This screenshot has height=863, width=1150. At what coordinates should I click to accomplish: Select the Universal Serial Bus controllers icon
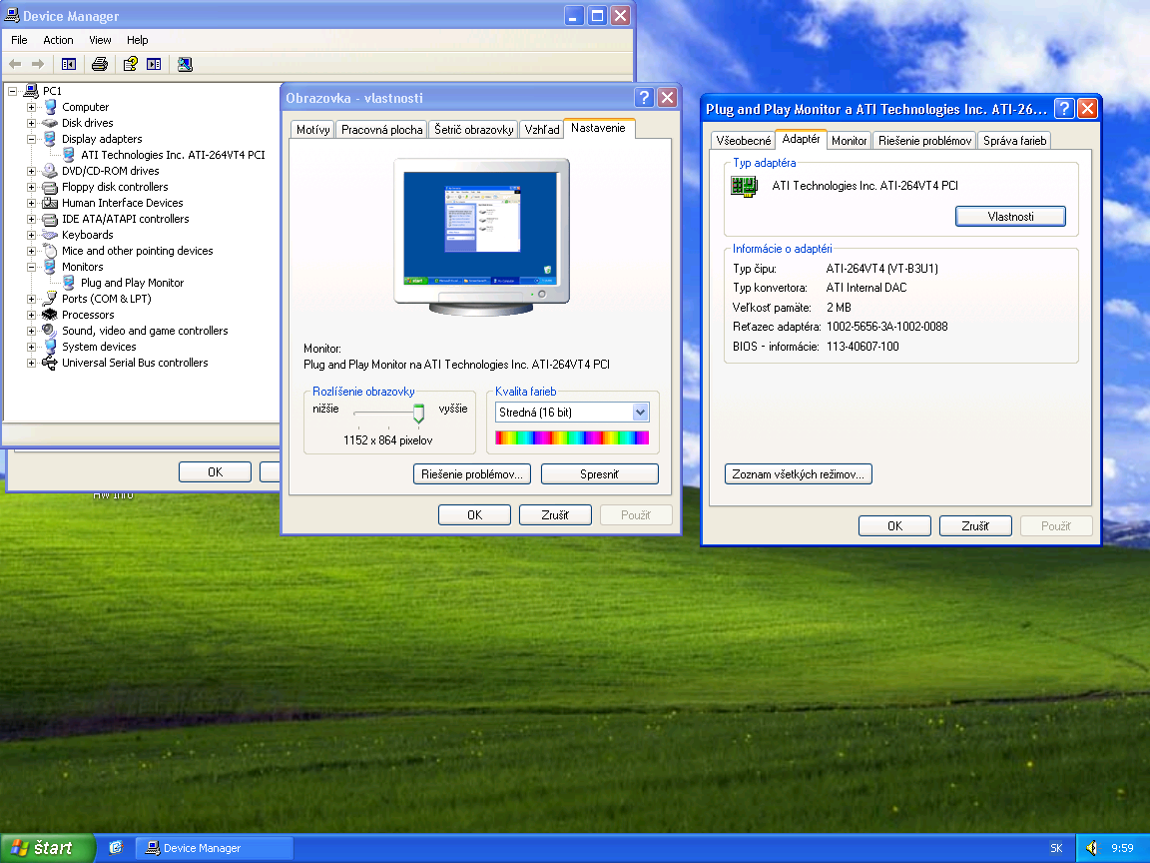point(50,363)
